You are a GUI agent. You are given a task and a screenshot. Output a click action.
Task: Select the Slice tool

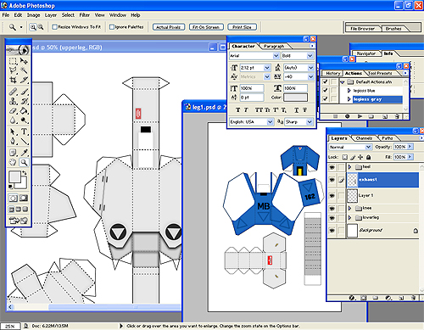coord(24,80)
